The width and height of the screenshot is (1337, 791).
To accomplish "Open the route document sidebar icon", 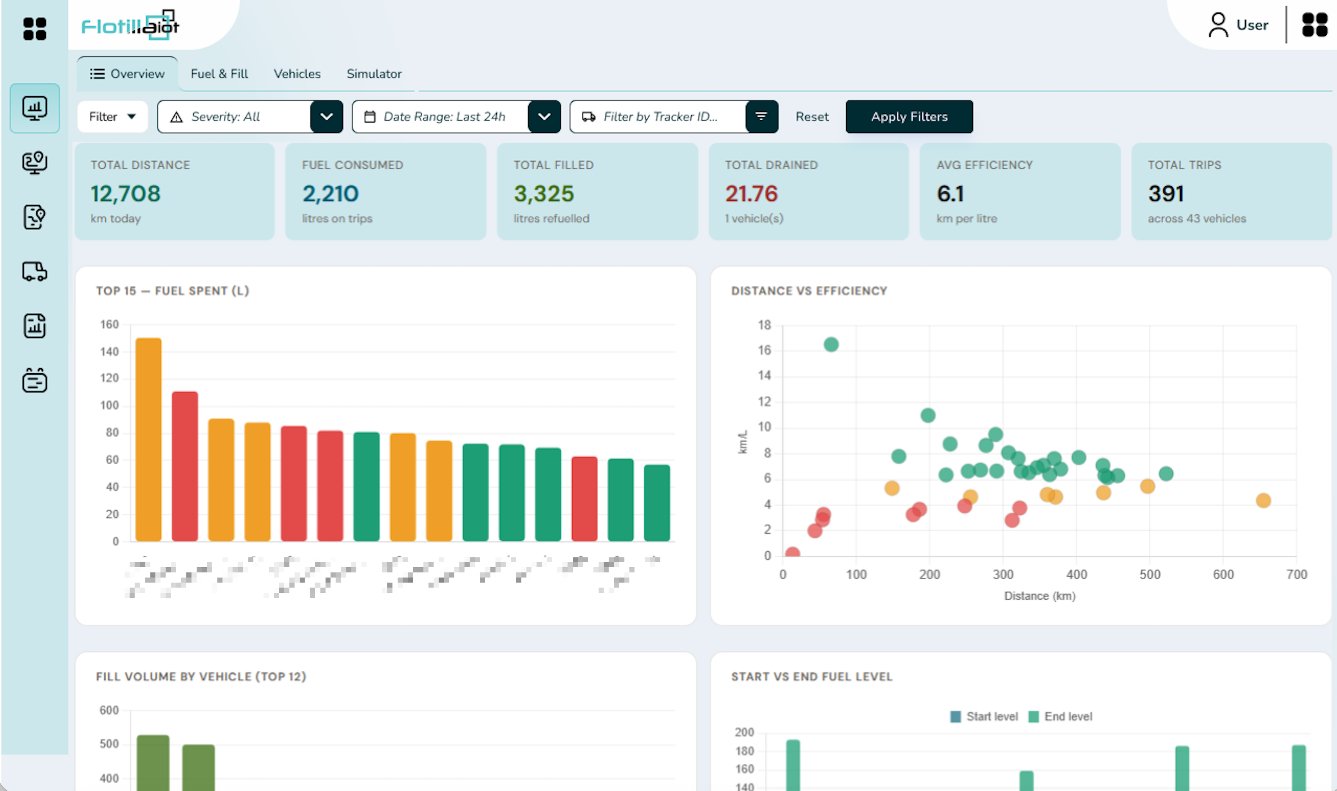I will coord(35,217).
